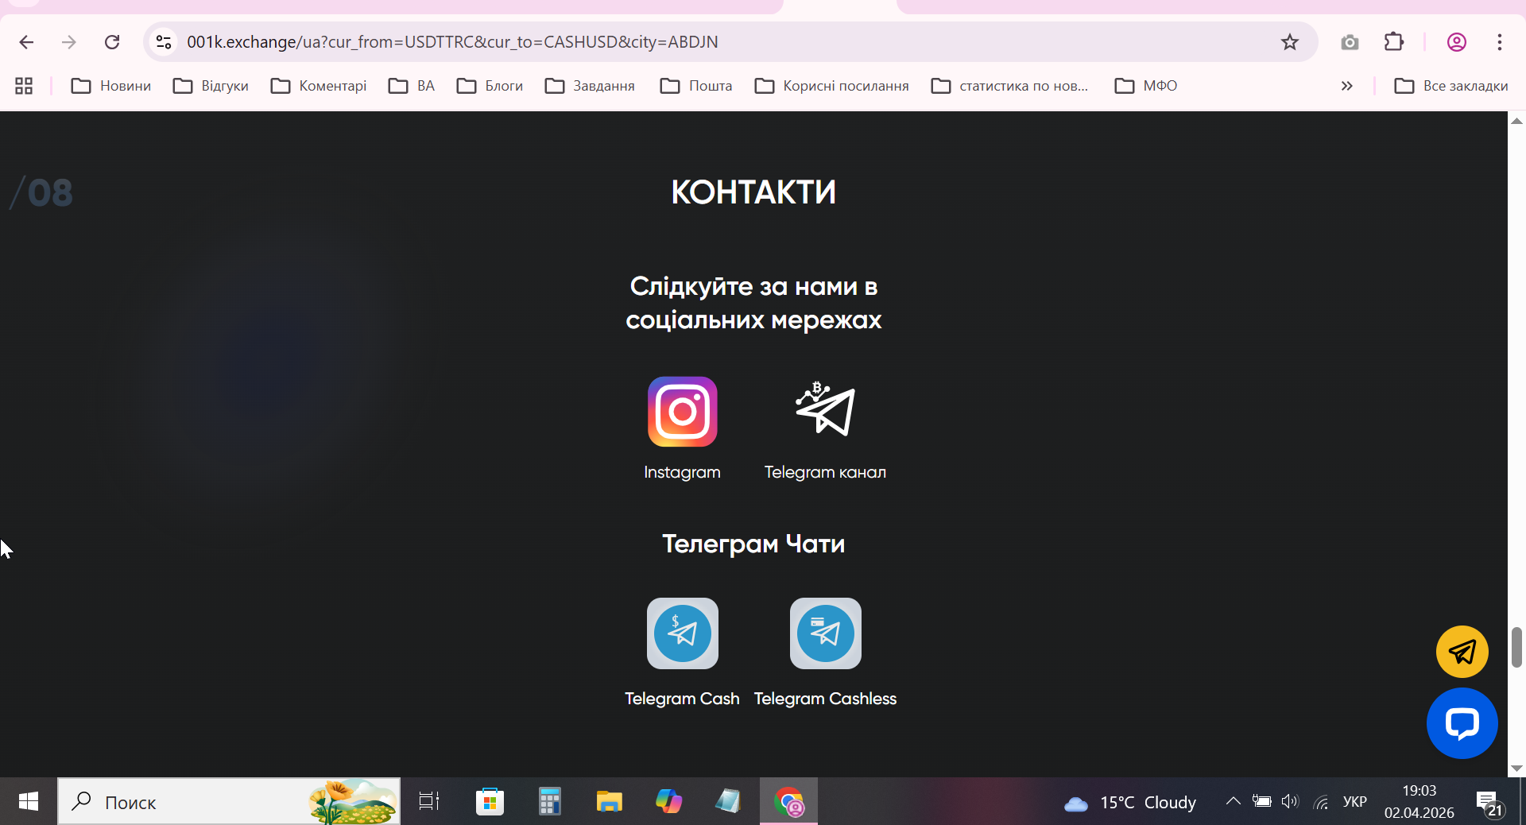This screenshot has width=1526, height=825.
Task: Open the apps grid in bookmarks bar
Action: (x=24, y=86)
